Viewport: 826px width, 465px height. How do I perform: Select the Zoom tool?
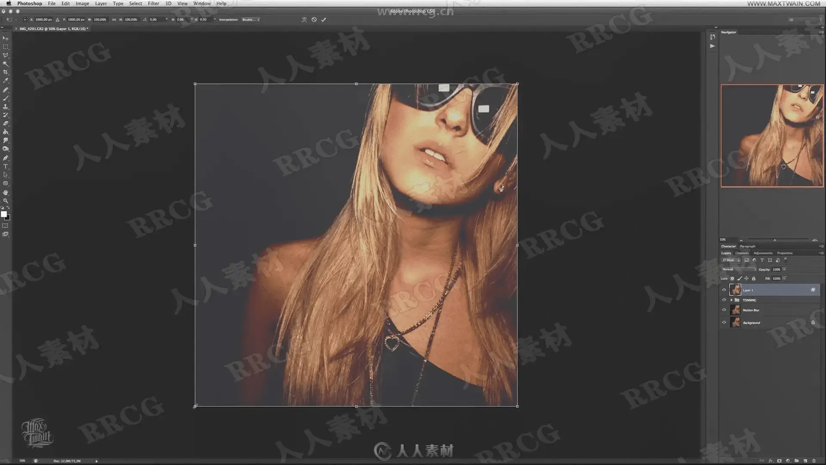[x=6, y=201]
